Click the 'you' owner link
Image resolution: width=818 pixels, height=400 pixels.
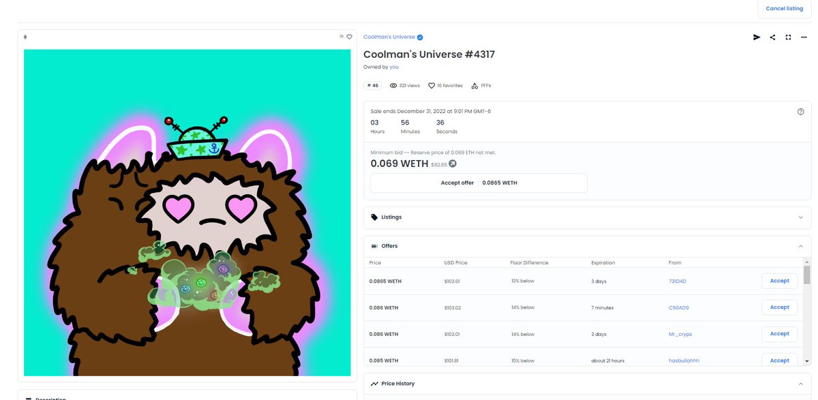pos(394,67)
